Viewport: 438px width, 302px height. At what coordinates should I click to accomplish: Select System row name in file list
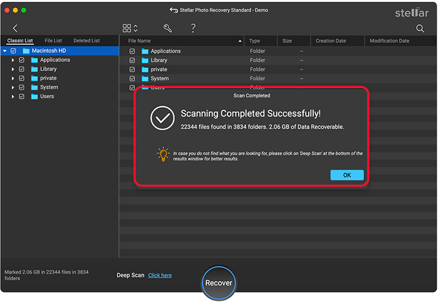pos(160,79)
